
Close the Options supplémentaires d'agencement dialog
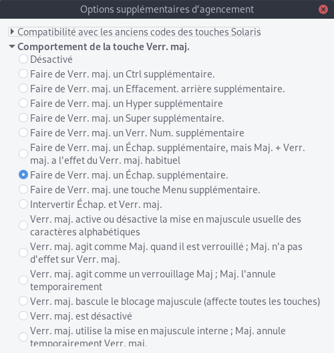323,9
